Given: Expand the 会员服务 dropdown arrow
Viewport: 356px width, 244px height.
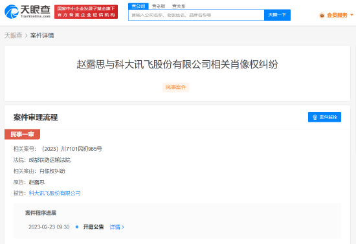Looking at the screenshot, I should point(351,15).
